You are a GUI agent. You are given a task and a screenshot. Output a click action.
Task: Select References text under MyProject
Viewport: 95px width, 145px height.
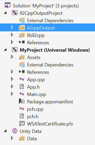click(x=38, y=72)
